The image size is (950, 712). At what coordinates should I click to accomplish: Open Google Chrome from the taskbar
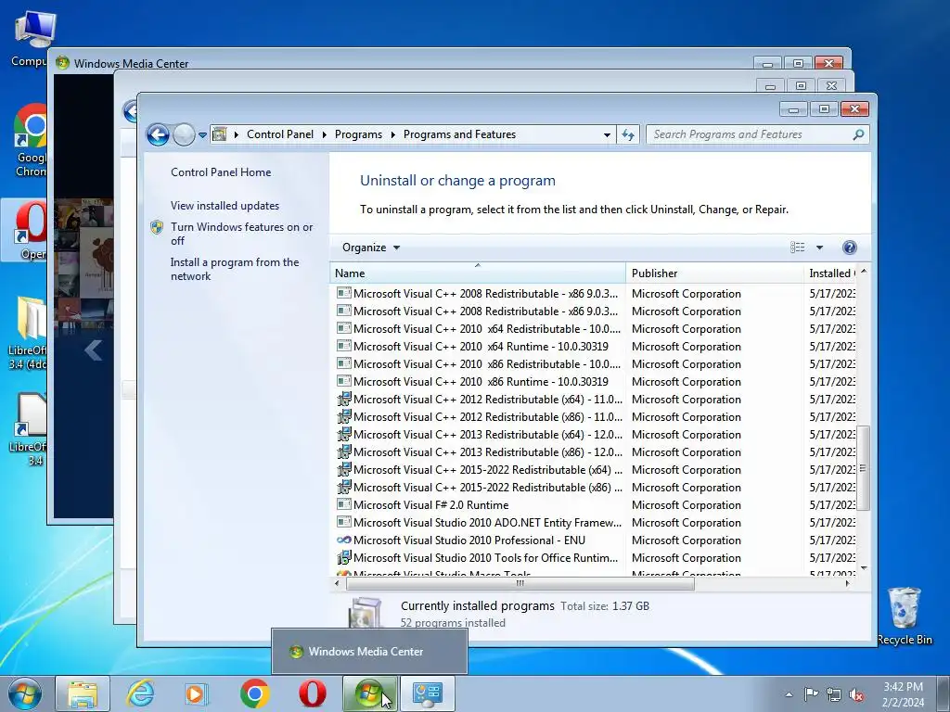click(255, 693)
